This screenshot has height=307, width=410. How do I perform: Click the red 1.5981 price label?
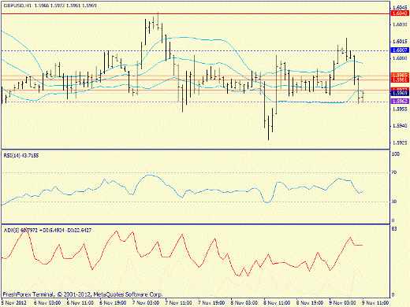400,80
